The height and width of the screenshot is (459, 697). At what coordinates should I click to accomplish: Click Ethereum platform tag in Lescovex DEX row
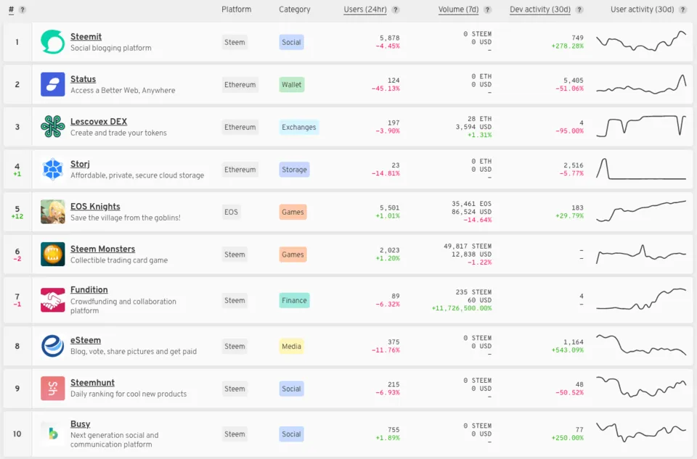tap(240, 127)
